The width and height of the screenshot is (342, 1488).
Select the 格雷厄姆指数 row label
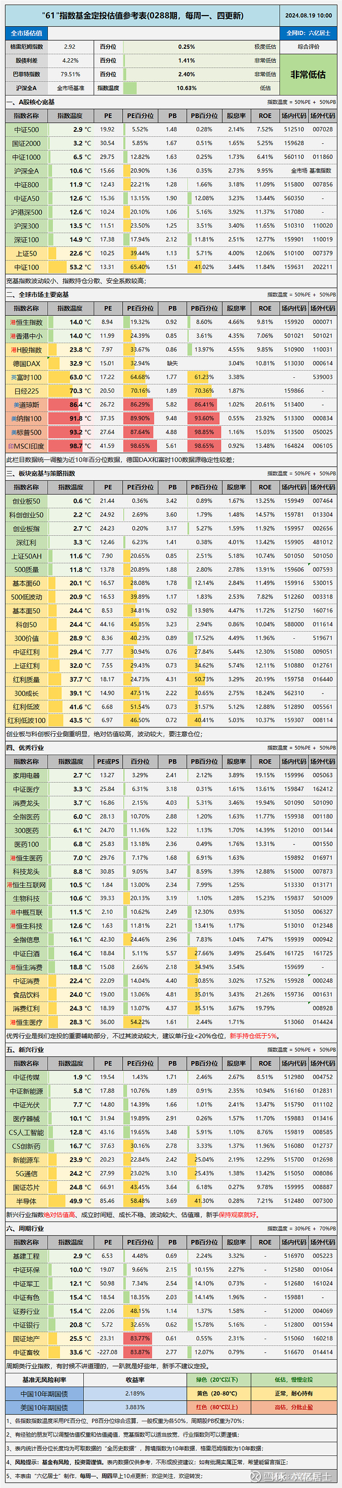(x=27, y=47)
